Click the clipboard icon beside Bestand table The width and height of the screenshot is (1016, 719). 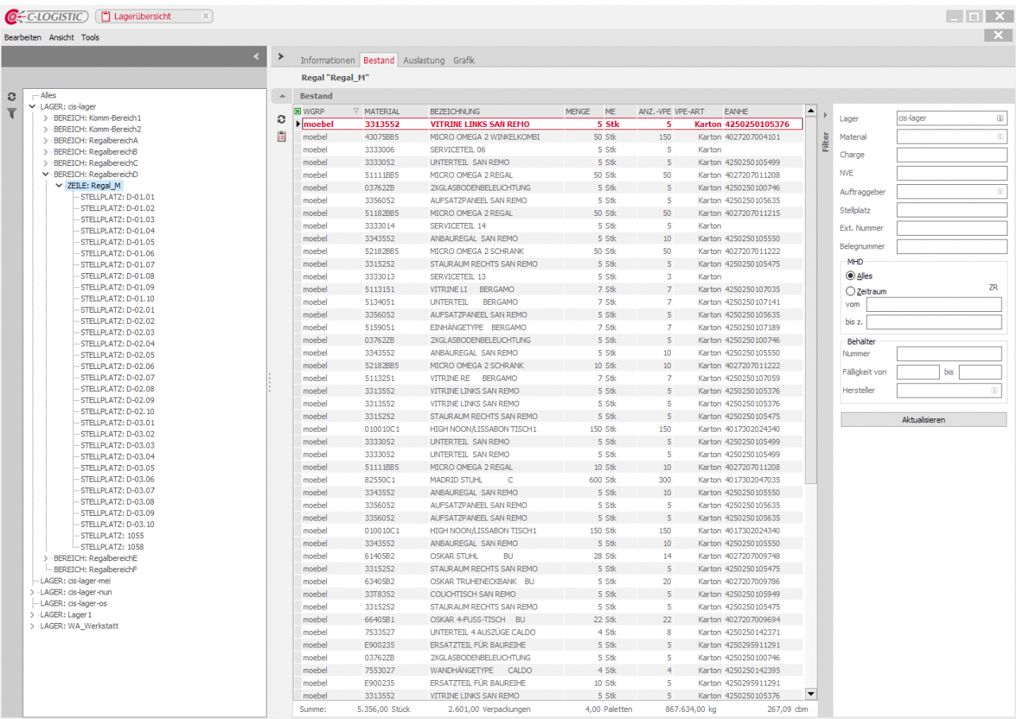[281, 136]
